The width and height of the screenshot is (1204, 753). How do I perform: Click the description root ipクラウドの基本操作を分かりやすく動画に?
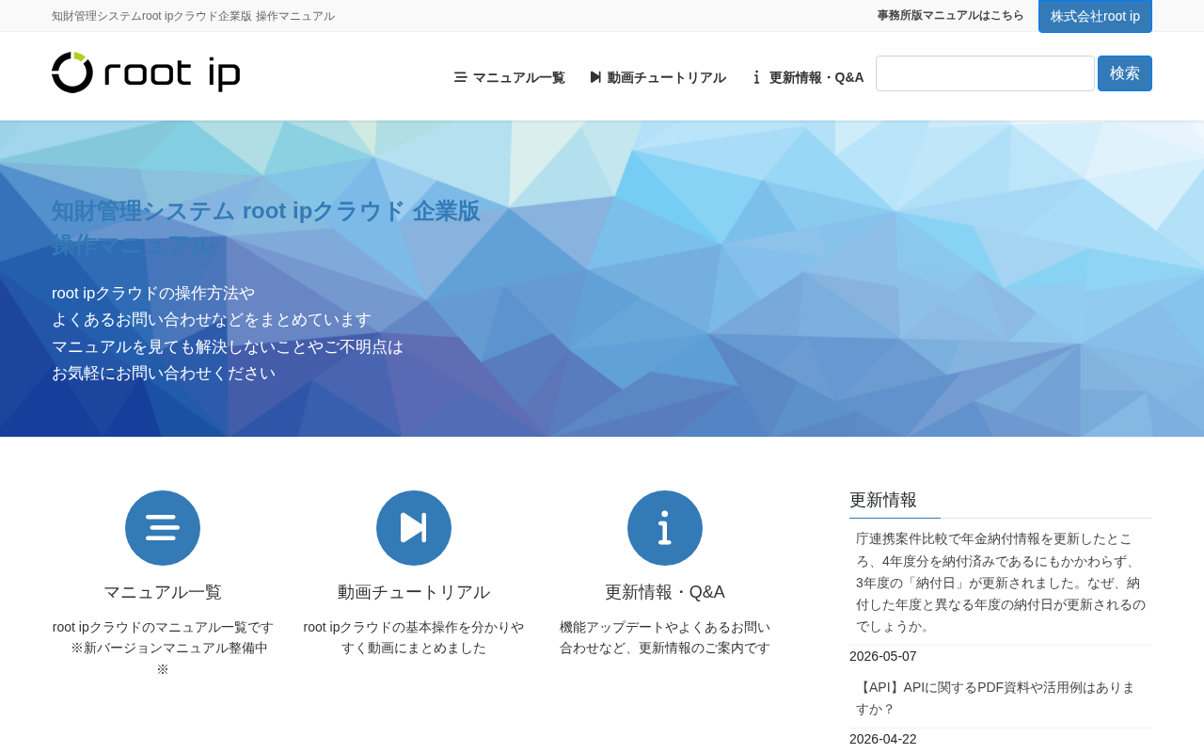point(414,637)
